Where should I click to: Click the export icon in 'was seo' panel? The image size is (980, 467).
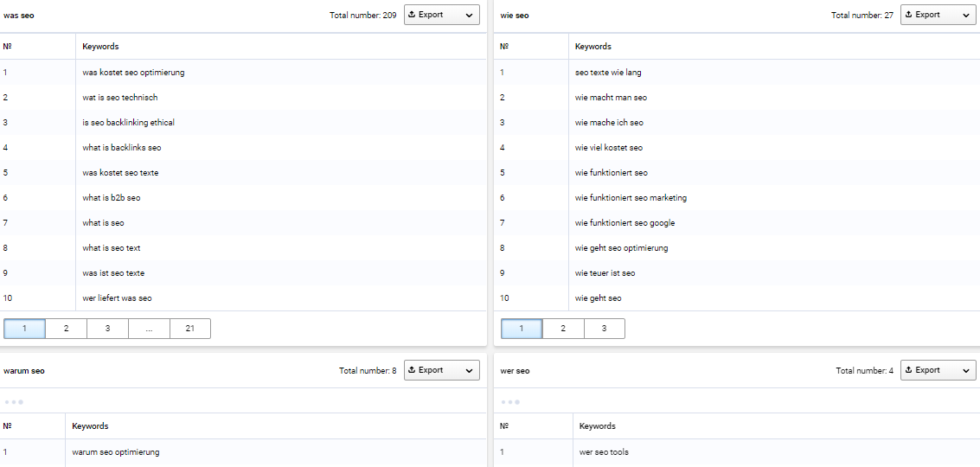tap(412, 15)
